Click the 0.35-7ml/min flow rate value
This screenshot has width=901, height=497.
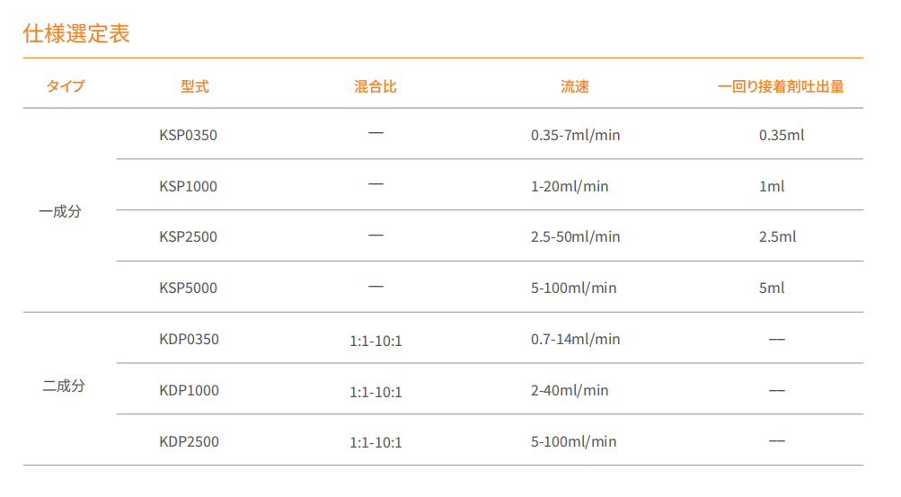[x=575, y=135]
